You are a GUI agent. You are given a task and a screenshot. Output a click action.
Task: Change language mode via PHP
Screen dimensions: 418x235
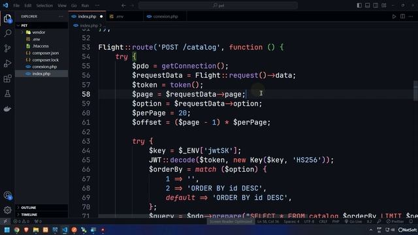336,221
